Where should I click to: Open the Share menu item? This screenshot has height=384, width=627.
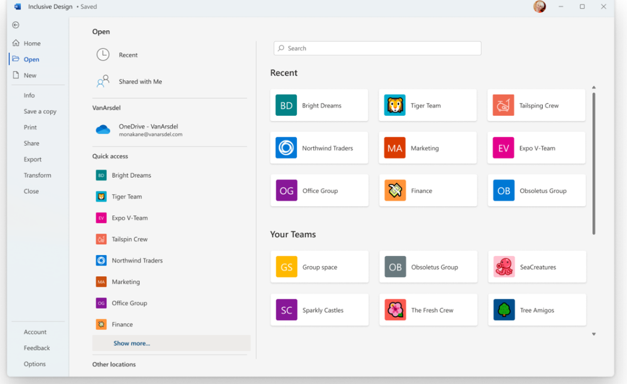pyautogui.click(x=31, y=143)
